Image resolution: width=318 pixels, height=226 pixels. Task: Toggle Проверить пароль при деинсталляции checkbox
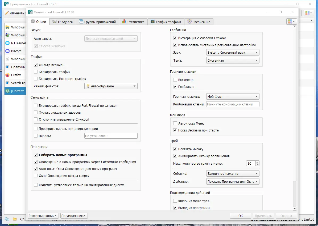(36, 129)
